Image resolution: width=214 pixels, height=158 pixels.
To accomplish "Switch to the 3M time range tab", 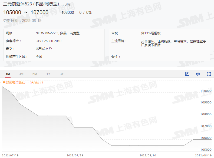I will [21, 74].
